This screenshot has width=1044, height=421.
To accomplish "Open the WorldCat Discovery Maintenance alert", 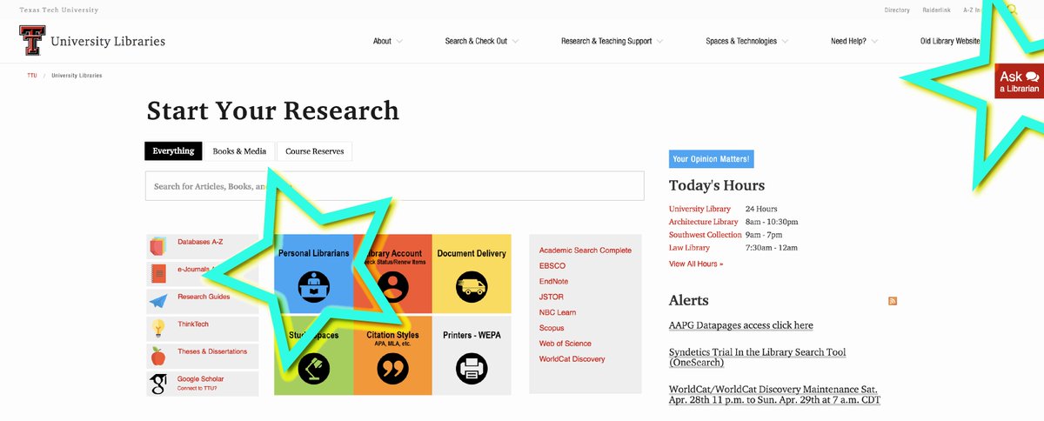I will (x=775, y=394).
